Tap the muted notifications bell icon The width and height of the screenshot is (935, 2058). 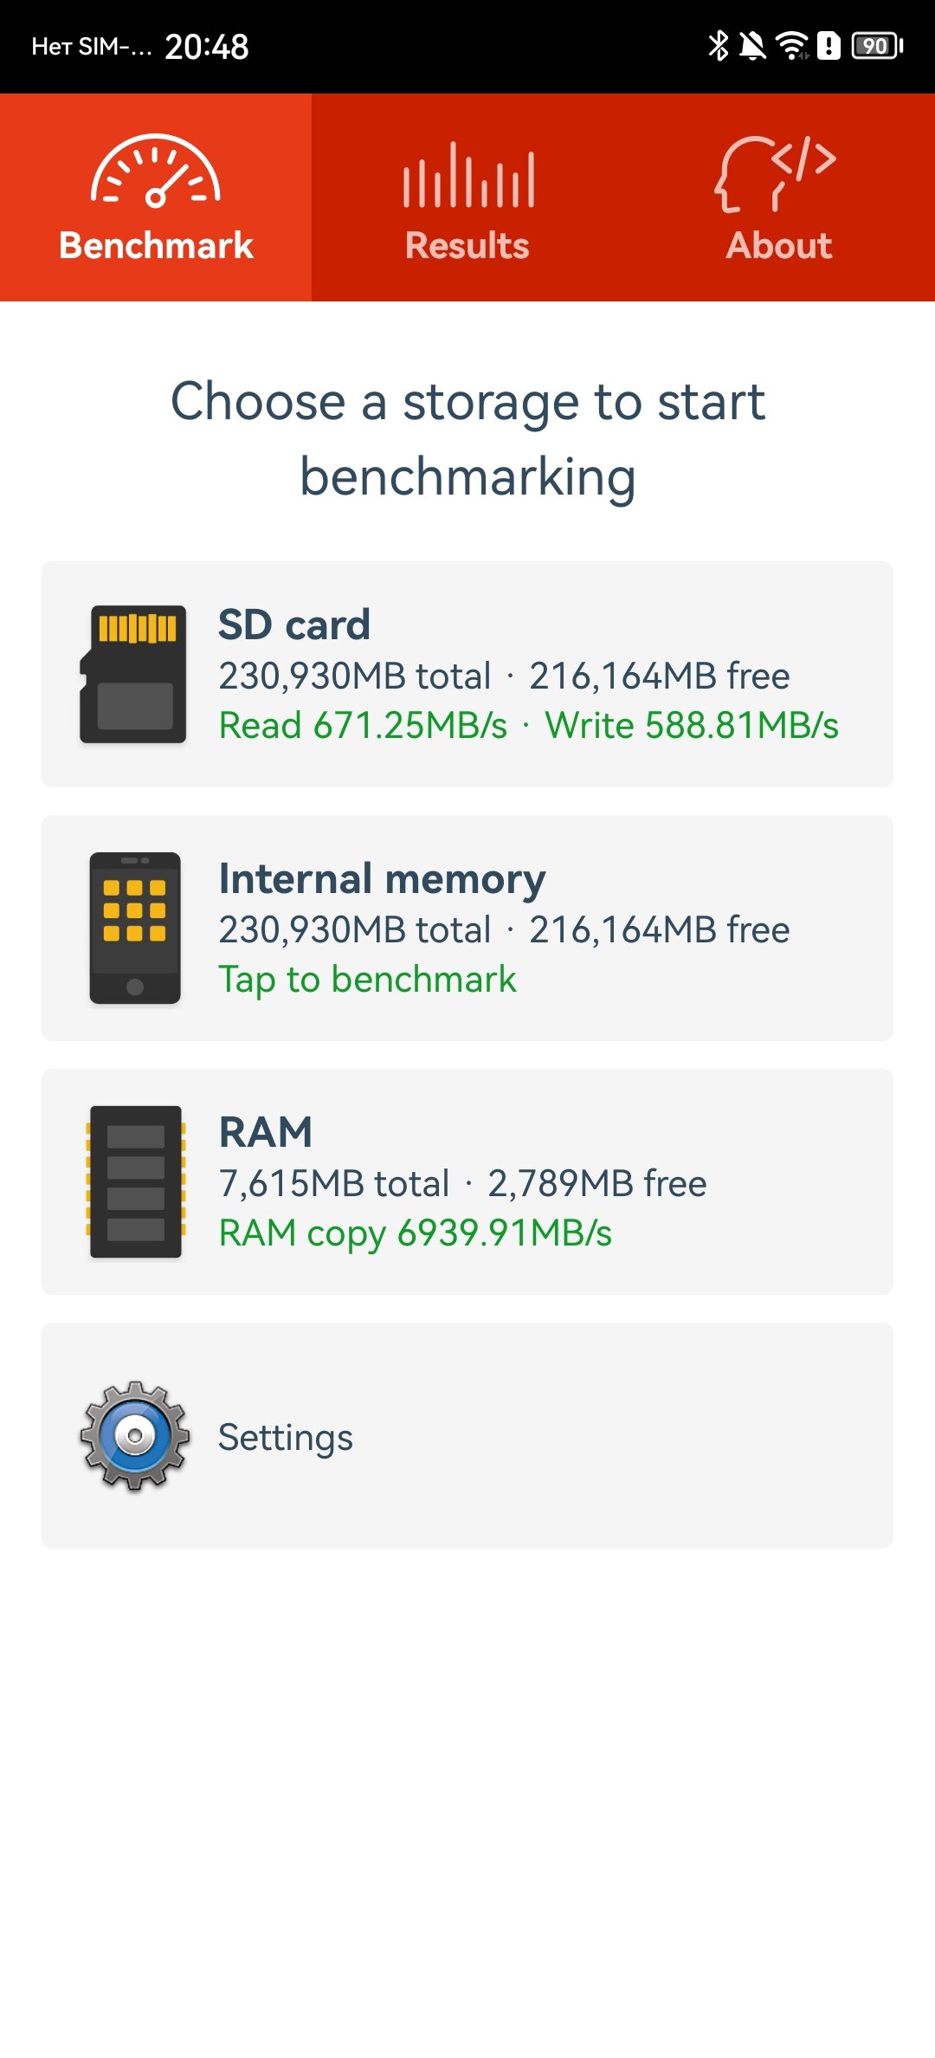753,46
